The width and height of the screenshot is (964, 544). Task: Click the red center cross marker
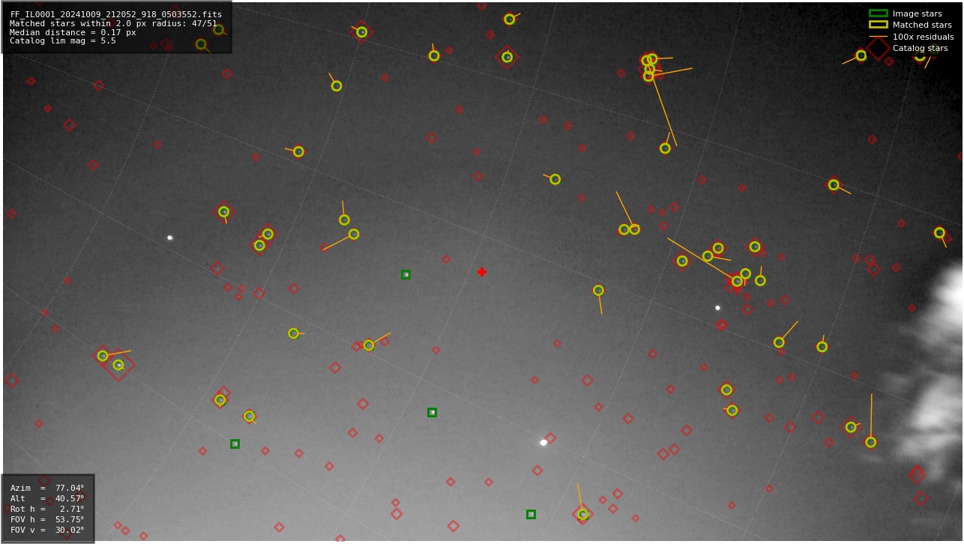(x=482, y=272)
